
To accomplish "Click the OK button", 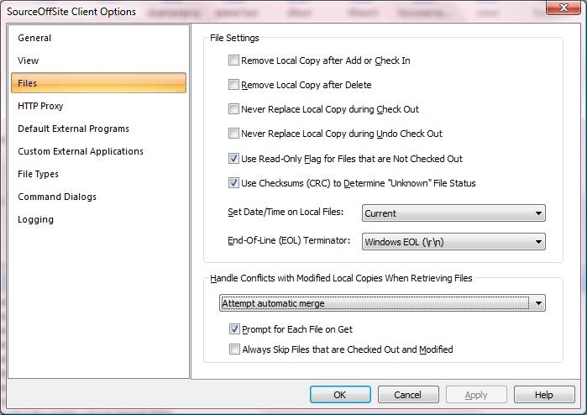I will 339,395.
